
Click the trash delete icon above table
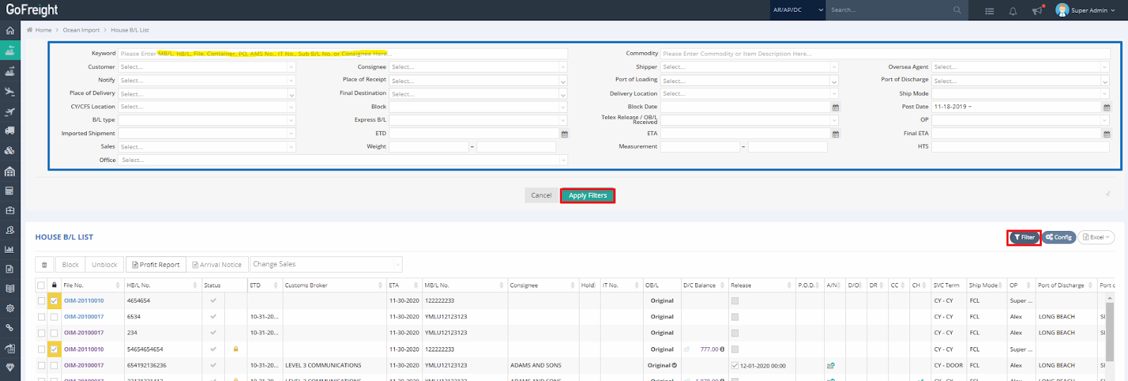[44, 265]
